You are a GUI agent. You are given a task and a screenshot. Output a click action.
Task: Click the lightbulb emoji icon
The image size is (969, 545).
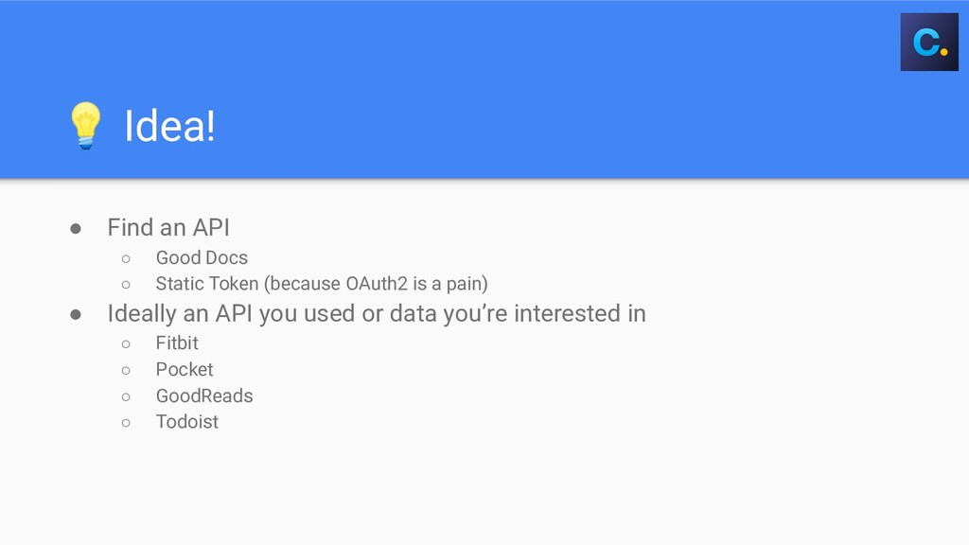[x=85, y=126]
